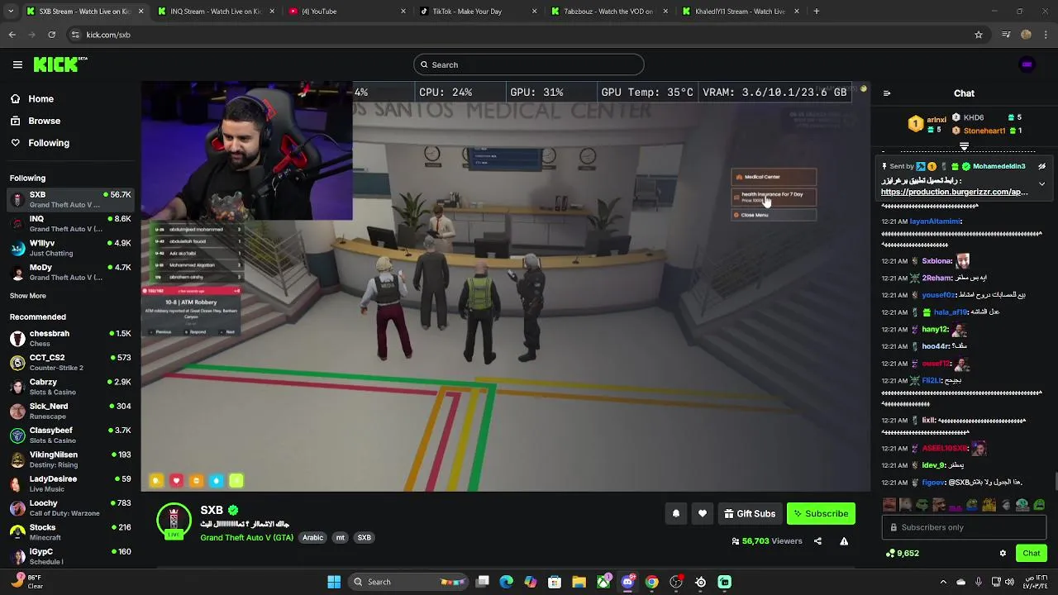This screenshot has width=1058, height=595.
Task: Open Sick_Nerd Runescape channel
Action: point(70,411)
